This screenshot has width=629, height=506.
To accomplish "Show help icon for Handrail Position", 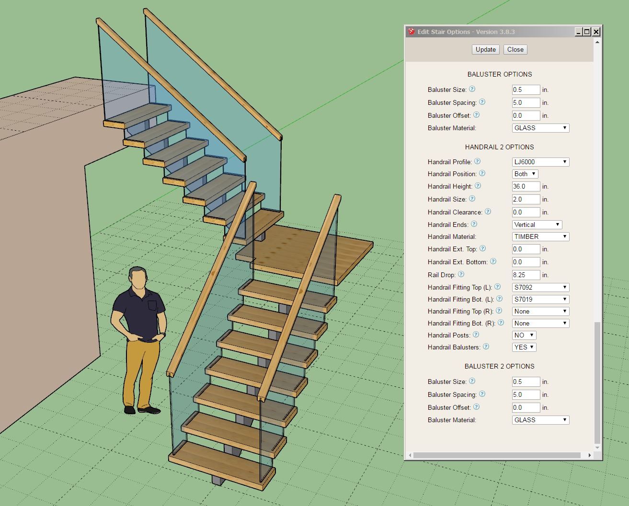I will tap(482, 173).
